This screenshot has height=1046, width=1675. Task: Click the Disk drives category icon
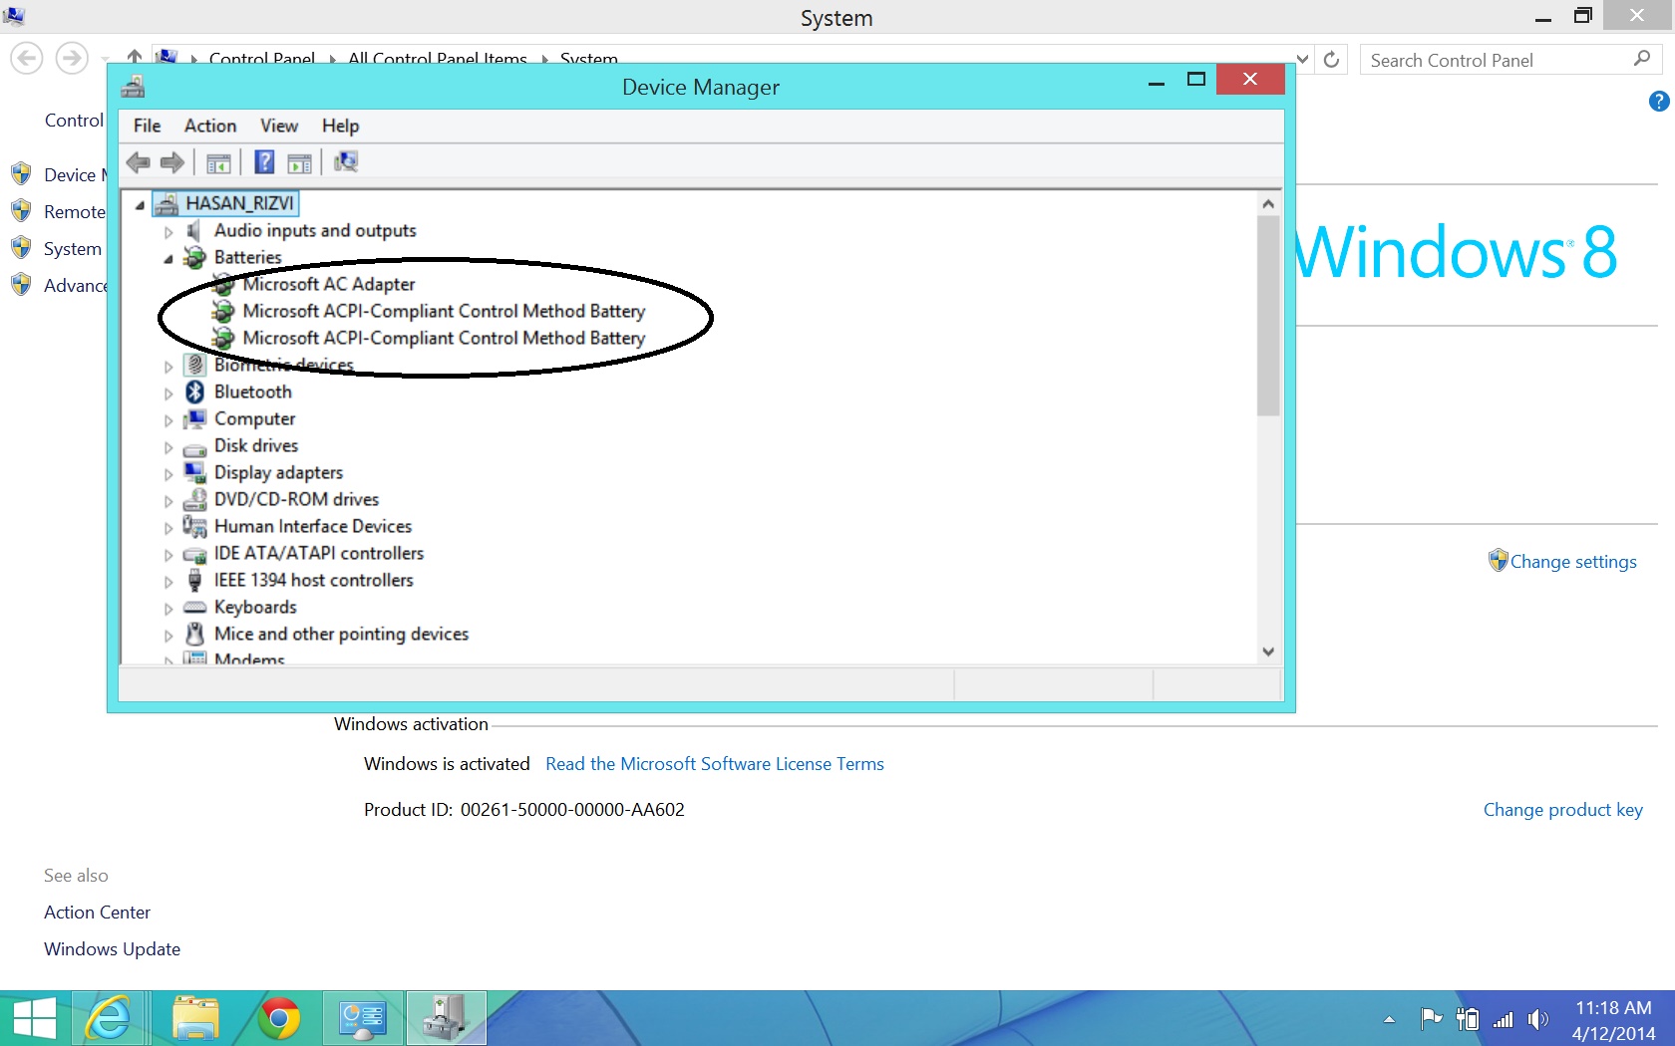[194, 447]
